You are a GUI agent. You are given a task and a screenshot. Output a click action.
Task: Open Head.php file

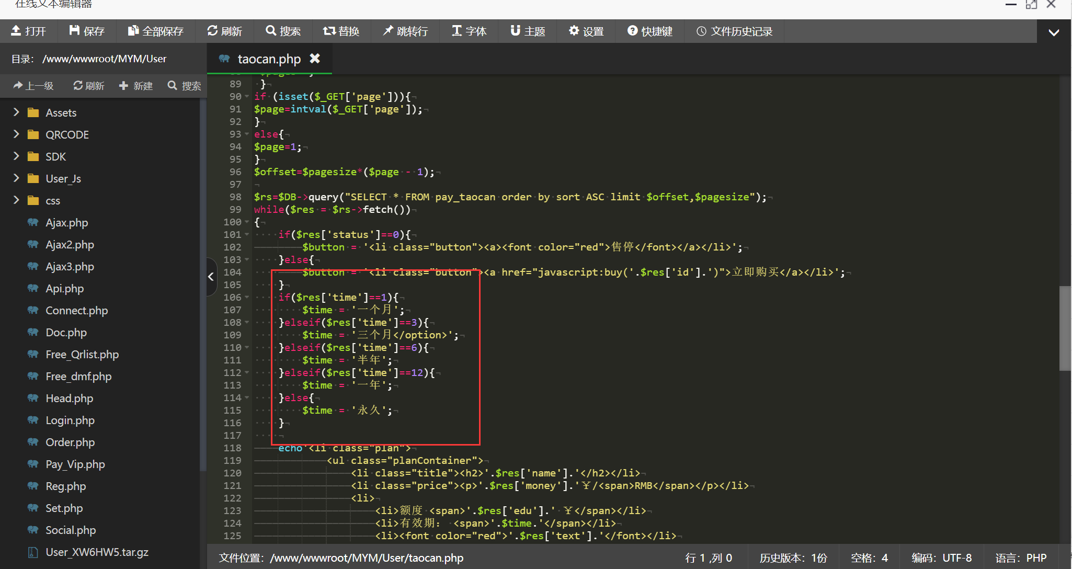pyautogui.click(x=69, y=398)
